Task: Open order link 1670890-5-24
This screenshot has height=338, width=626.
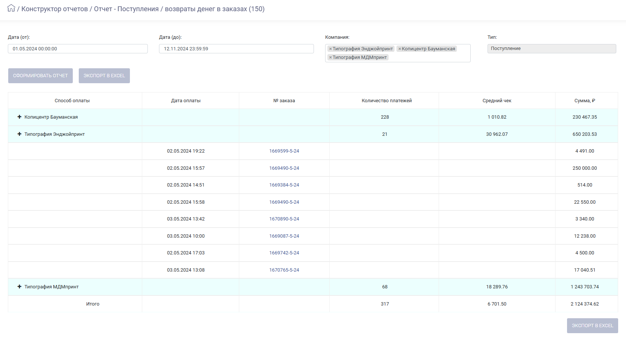Action: coord(284,219)
